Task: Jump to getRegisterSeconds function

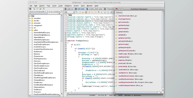Action: pyautogui.click(x=127, y=51)
